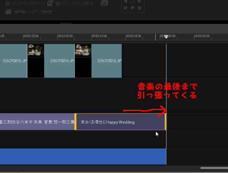This screenshot has height=173, width=228.
Task: Select the blue music track clip
Action: [x=83, y=157]
